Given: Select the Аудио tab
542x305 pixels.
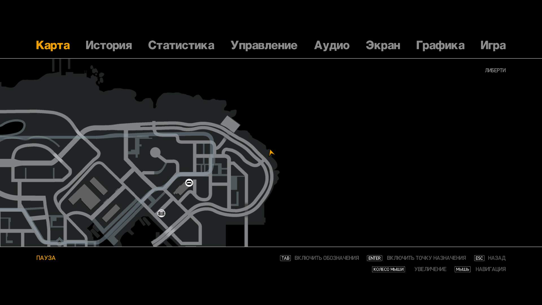Looking at the screenshot, I should pyautogui.click(x=332, y=45).
